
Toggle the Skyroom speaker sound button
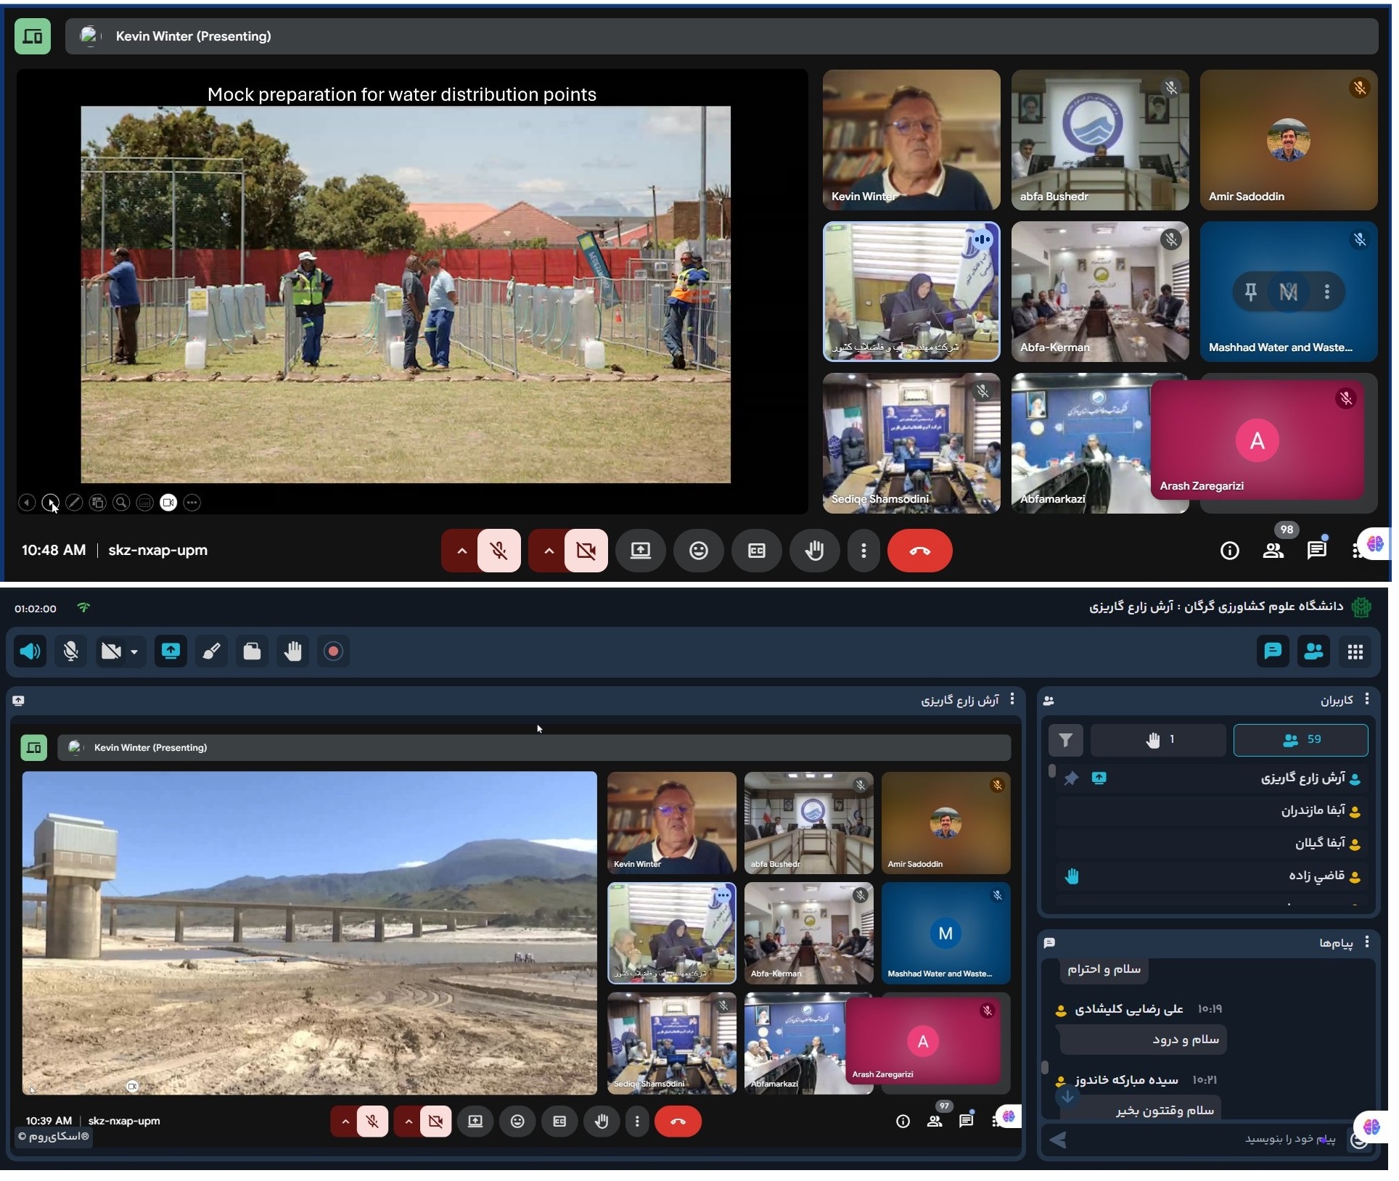[x=30, y=651]
